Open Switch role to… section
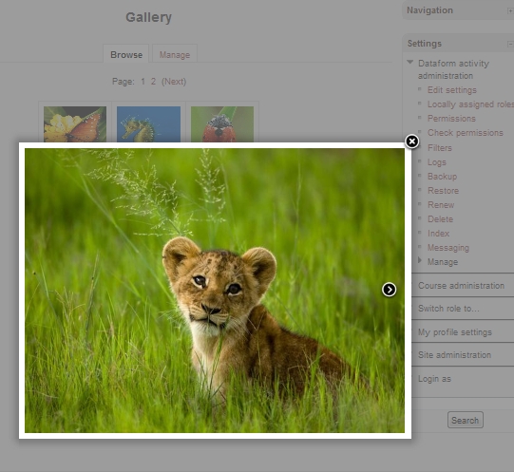 (448, 309)
